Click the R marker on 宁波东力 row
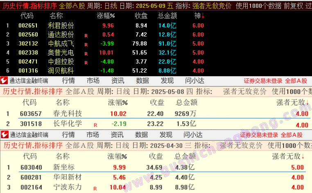312x193 pixels. tap(95, 188)
